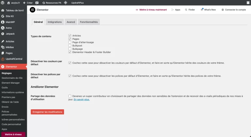Click Ressources PA admin bar label

coord(54,3)
